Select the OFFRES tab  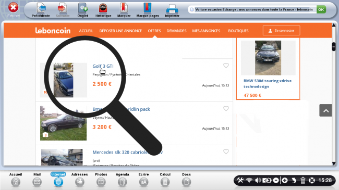click(154, 31)
